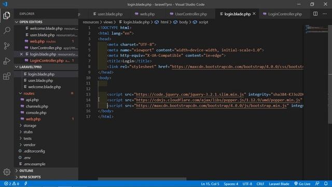Image resolution: width=332 pixels, height=187 pixels.
Task: Click the VS Code logo icon
Action: (x=5, y=4)
